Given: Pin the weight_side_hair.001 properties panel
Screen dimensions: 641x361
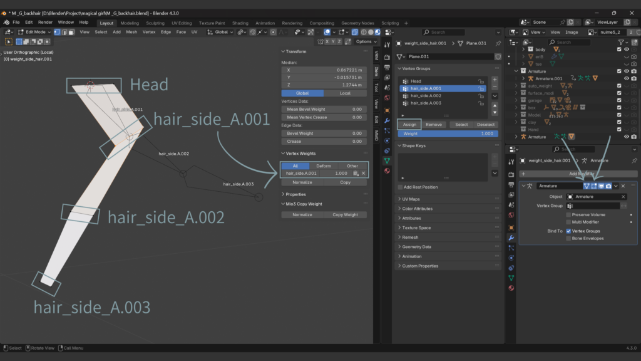Looking at the screenshot, I should click(x=498, y=43).
